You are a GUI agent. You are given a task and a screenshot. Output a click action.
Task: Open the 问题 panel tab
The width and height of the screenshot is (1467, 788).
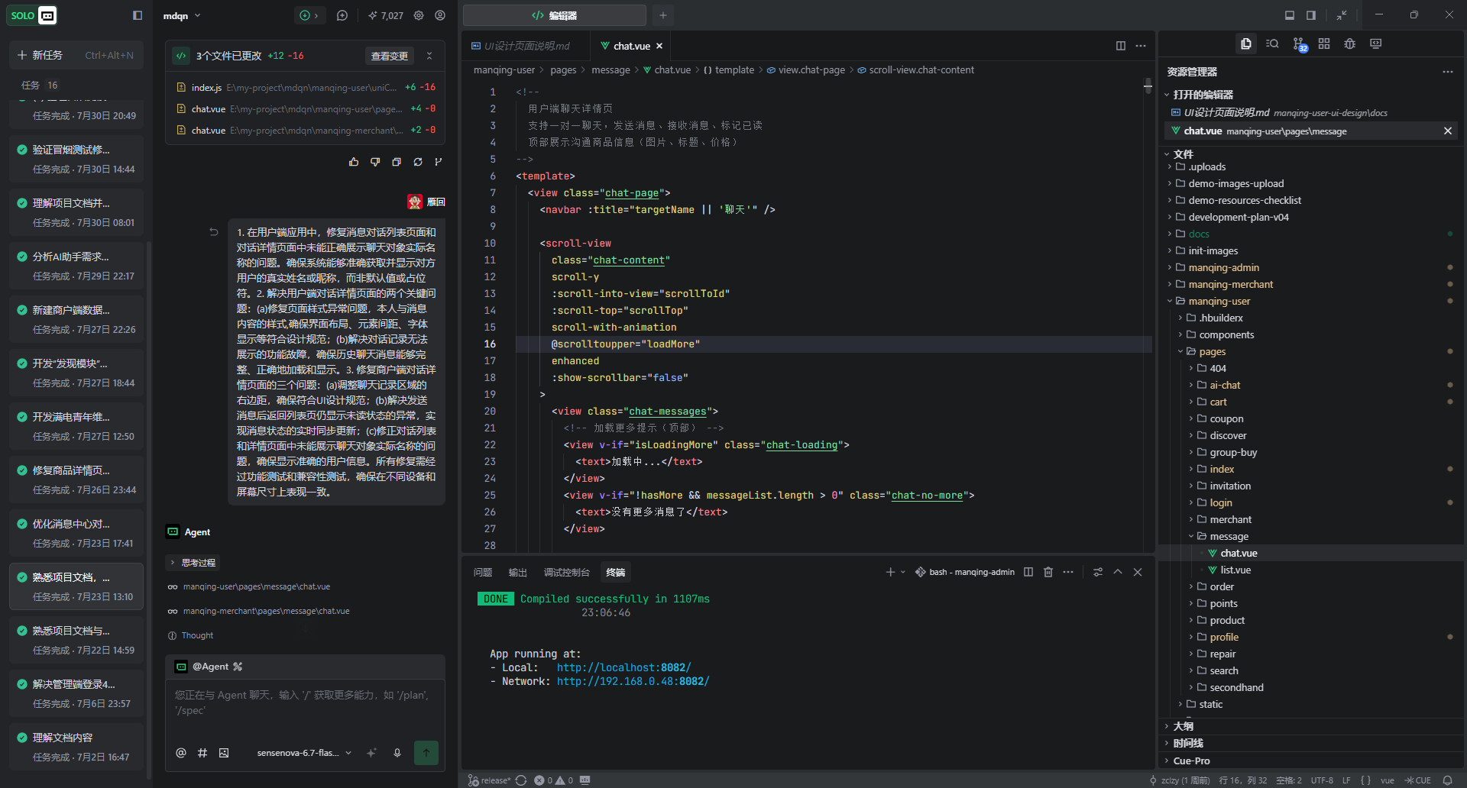[x=483, y=572]
